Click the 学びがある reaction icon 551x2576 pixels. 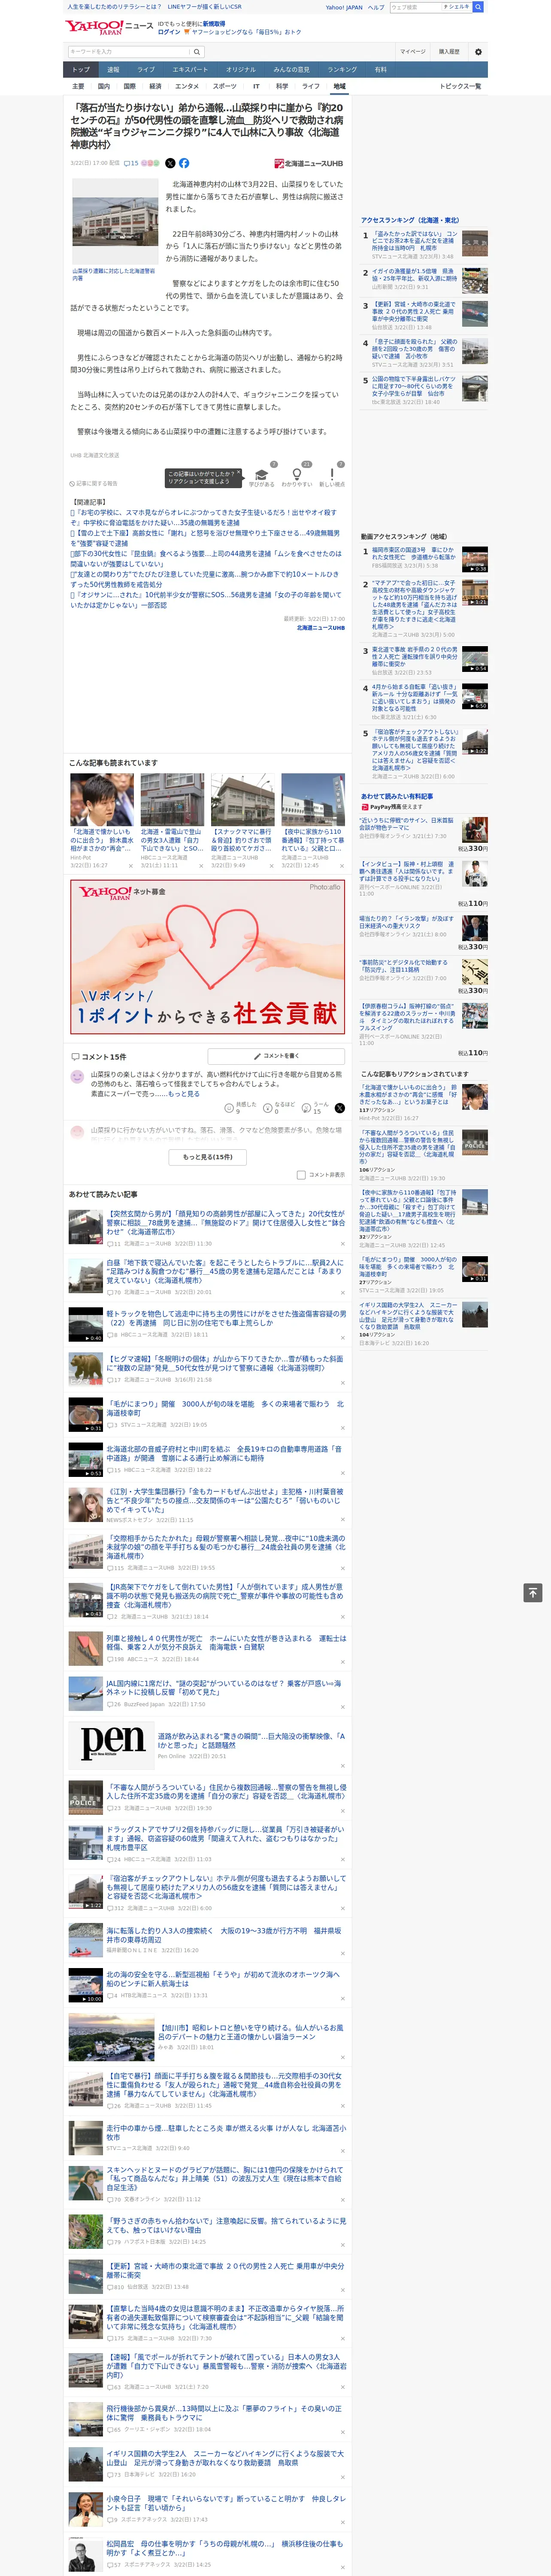[x=262, y=475]
